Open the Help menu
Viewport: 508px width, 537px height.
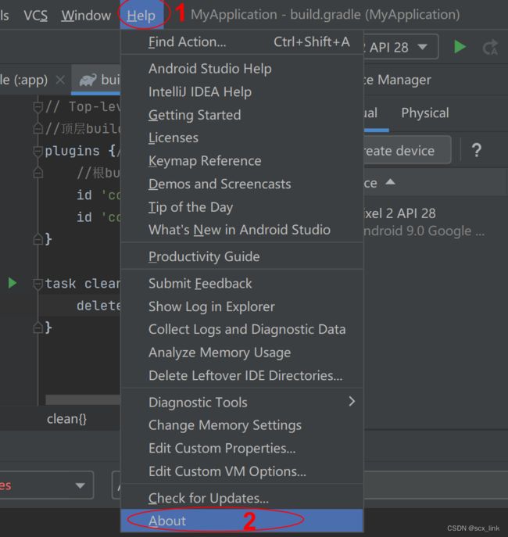click(x=141, y=15)
